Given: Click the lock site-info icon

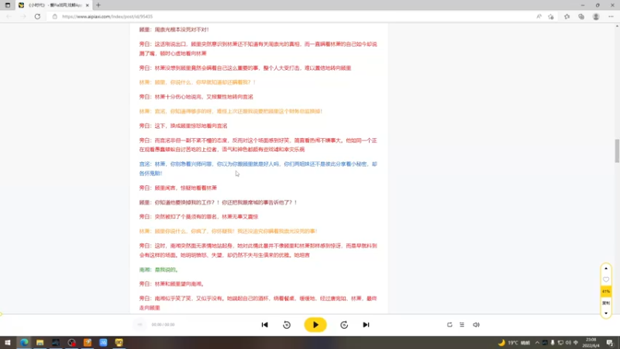Looking at the screenshot, I should 54,16.
